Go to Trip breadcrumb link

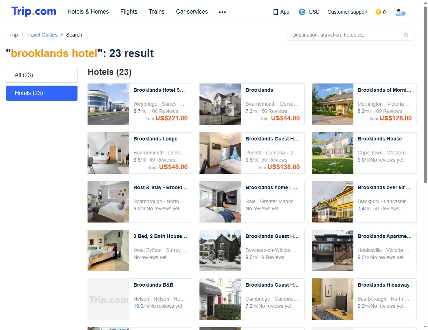click(x=14, y=35)
